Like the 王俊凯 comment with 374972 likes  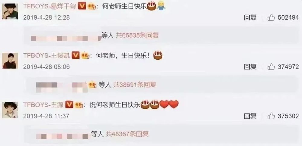click(271, 67)
